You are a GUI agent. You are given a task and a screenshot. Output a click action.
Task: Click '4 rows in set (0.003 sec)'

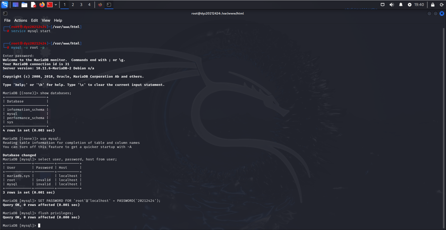(x=29, y=130)
